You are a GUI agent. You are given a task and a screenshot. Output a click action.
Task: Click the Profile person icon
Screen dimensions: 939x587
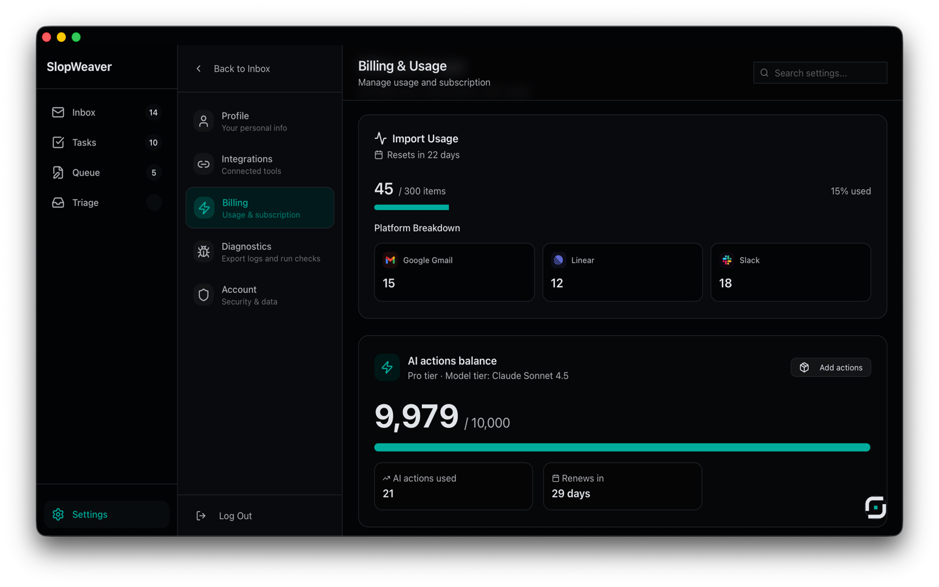click(x=203, y=121)
